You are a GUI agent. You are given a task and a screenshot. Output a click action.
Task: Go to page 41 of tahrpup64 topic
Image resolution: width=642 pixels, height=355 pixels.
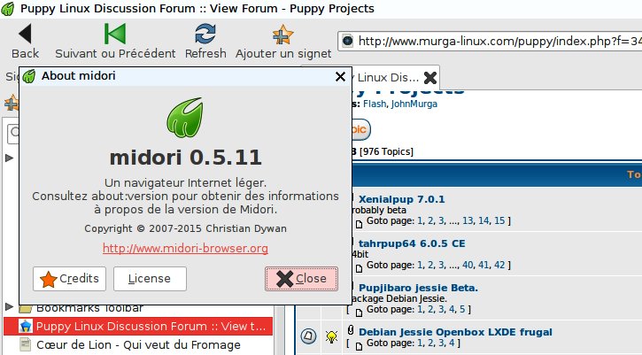pyautogui.click(x=483, y=265)
